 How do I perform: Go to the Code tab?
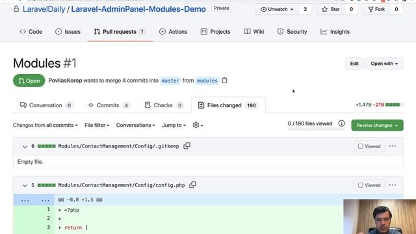31,32
